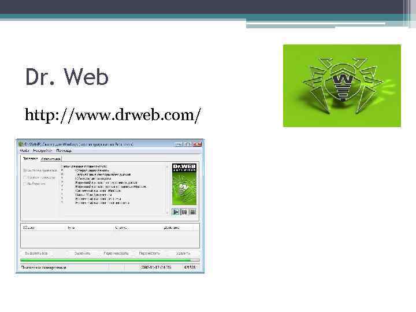This screenshot has width=416, height=312.
Task: Switch to the Статистика tab
Action: click(51, 159)
